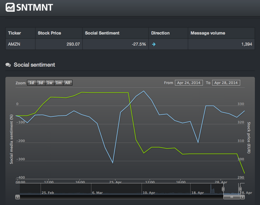Screen dimensions: 260x205
Task: Click the navigator scrollbar right arrow
Action: click(243, 197)
